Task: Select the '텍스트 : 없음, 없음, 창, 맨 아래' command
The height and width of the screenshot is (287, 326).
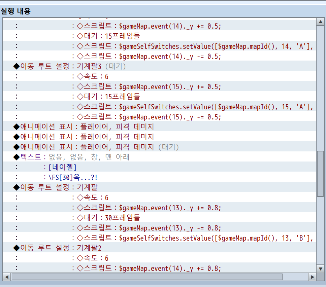Action: tap(159, 157)
